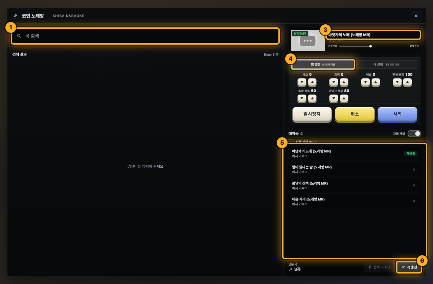The height and width of the screenshot is (284, 433).
Task: Decrease 템포 with the down arrow
Action: pos(365,82)
